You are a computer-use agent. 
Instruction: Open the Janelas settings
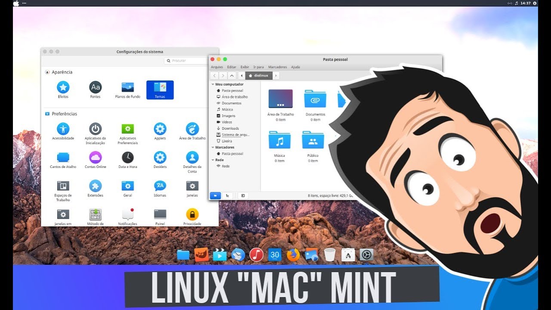tap(192, 189)
